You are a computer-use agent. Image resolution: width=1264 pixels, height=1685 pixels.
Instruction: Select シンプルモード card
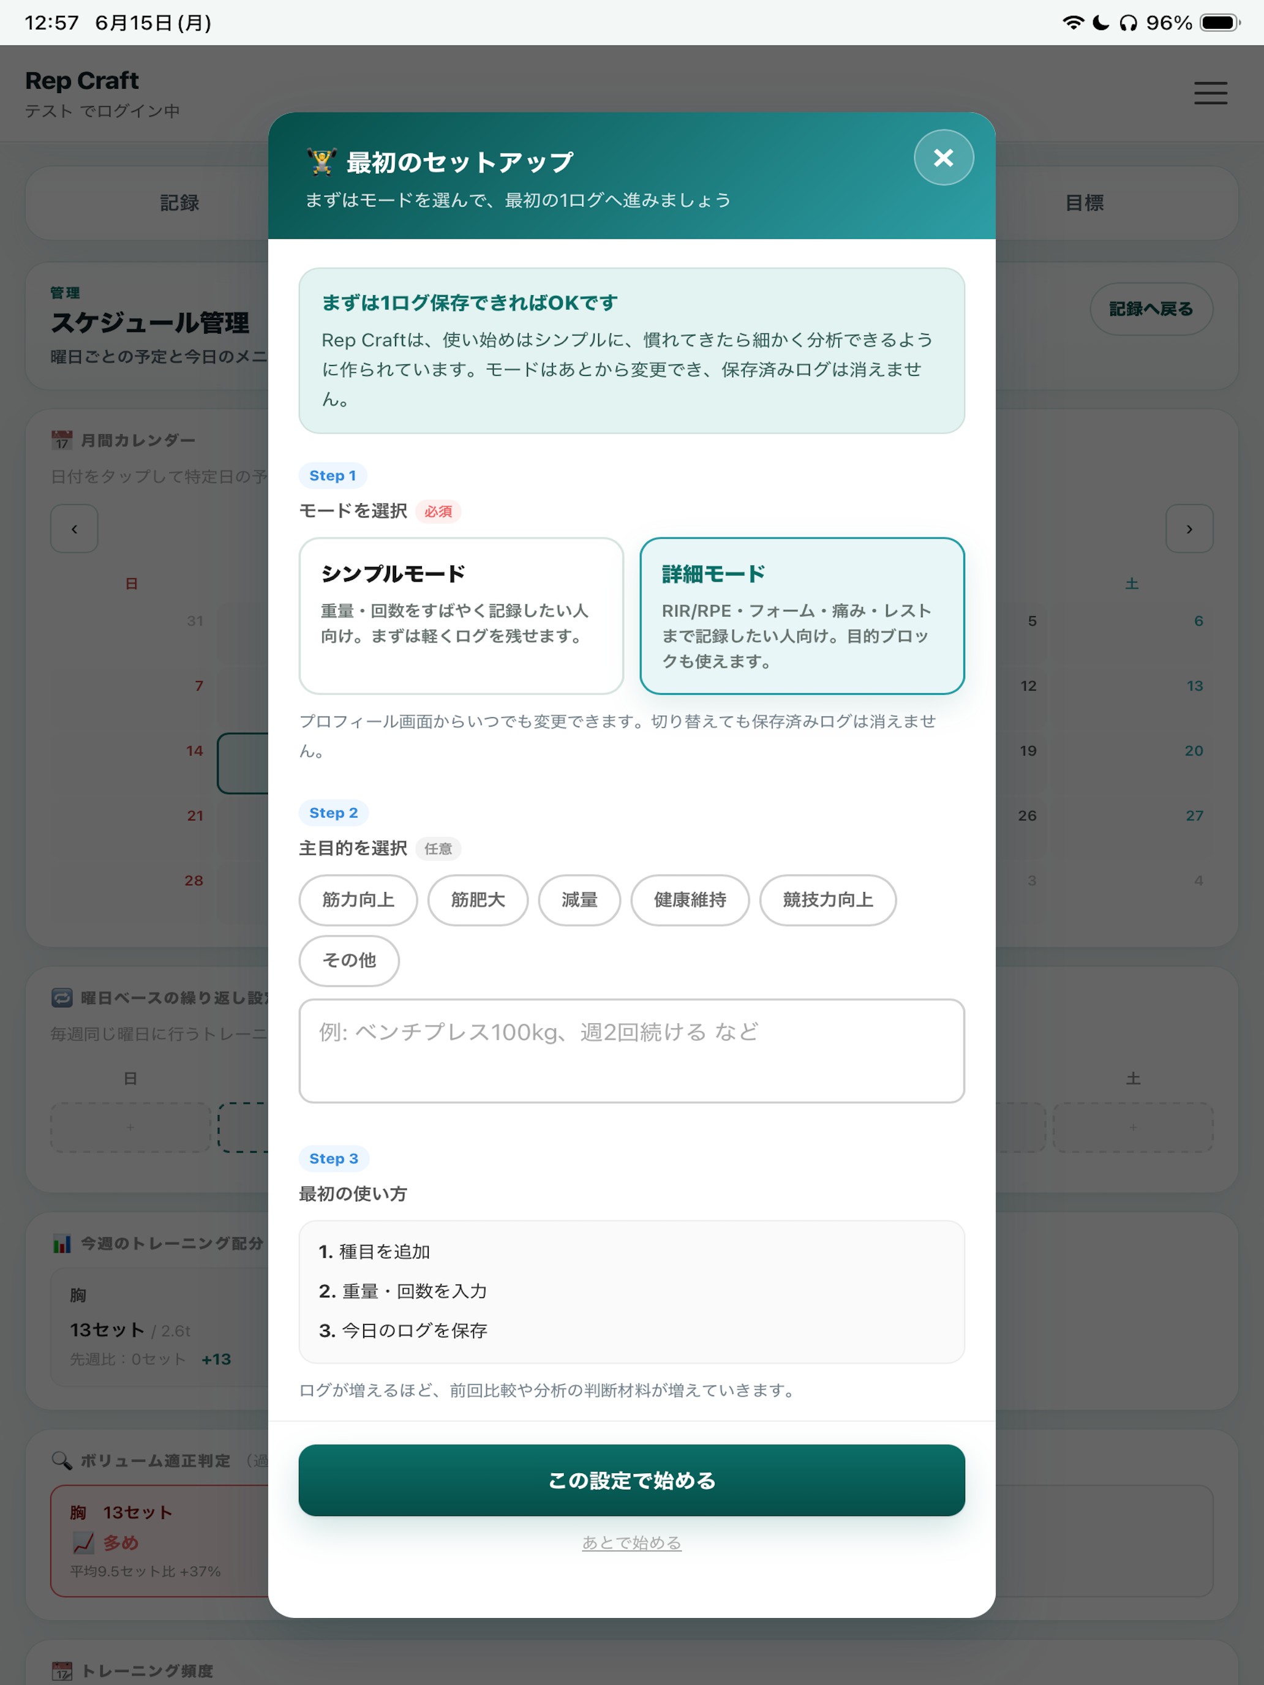click(x=461, y=615)
